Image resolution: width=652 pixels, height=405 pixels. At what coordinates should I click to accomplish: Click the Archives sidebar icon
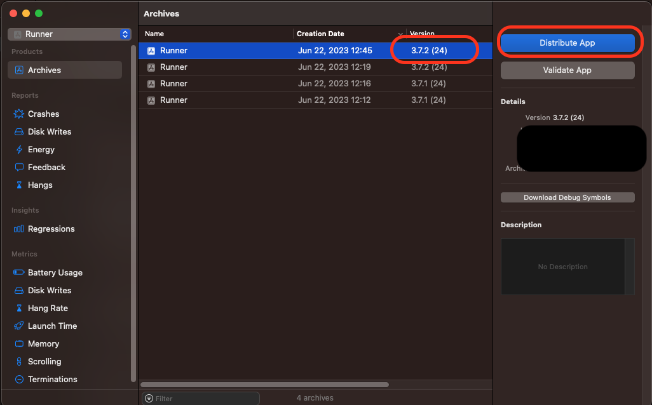(x=19, y=70)
